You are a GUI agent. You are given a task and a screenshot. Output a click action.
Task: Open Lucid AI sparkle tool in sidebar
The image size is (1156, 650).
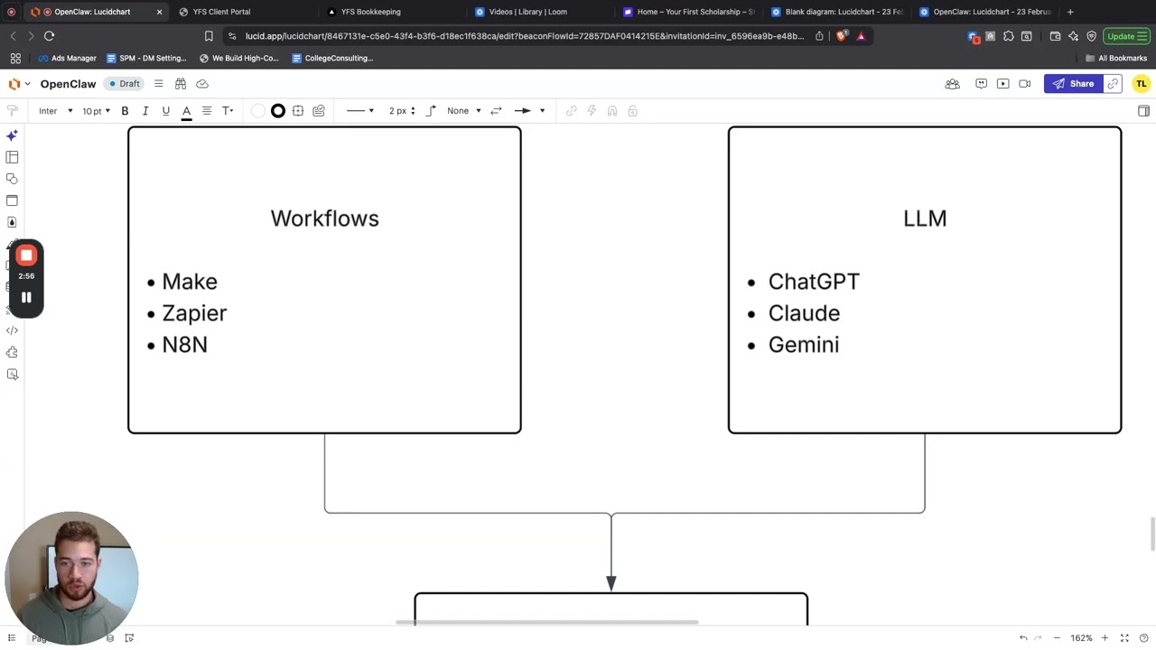pyautogui.click(x=12, y=135)
